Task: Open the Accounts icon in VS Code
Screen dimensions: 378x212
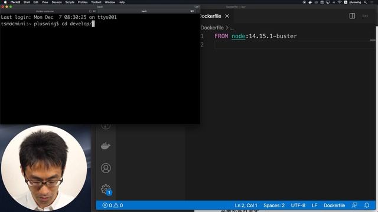Action: click(x=106, y=168)
